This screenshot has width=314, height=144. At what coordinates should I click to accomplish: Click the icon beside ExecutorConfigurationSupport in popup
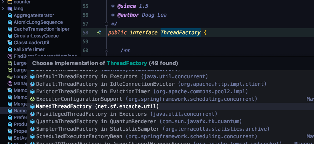[32, 99]
